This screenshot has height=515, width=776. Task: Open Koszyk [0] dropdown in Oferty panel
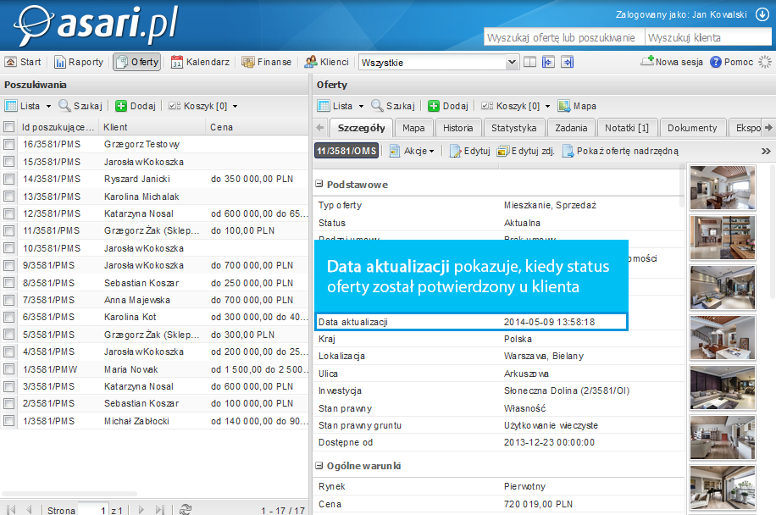click(516, 106)
